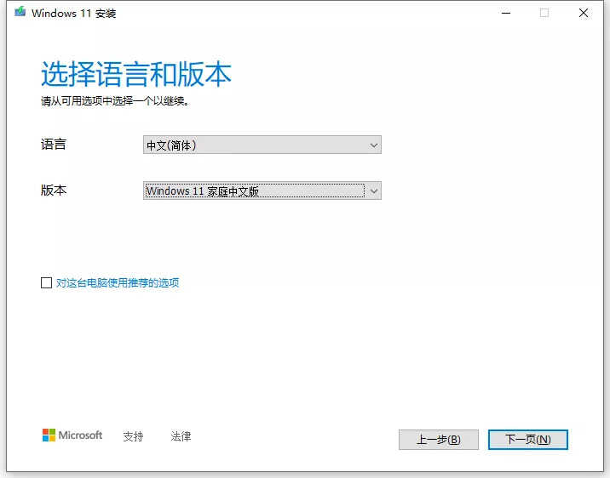The image size is (610, 478).
Task: Click the Microsoft logo
Action: point(72,435)
